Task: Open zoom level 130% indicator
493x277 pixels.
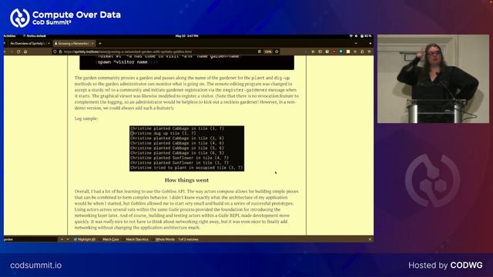Action: point(268,52)
